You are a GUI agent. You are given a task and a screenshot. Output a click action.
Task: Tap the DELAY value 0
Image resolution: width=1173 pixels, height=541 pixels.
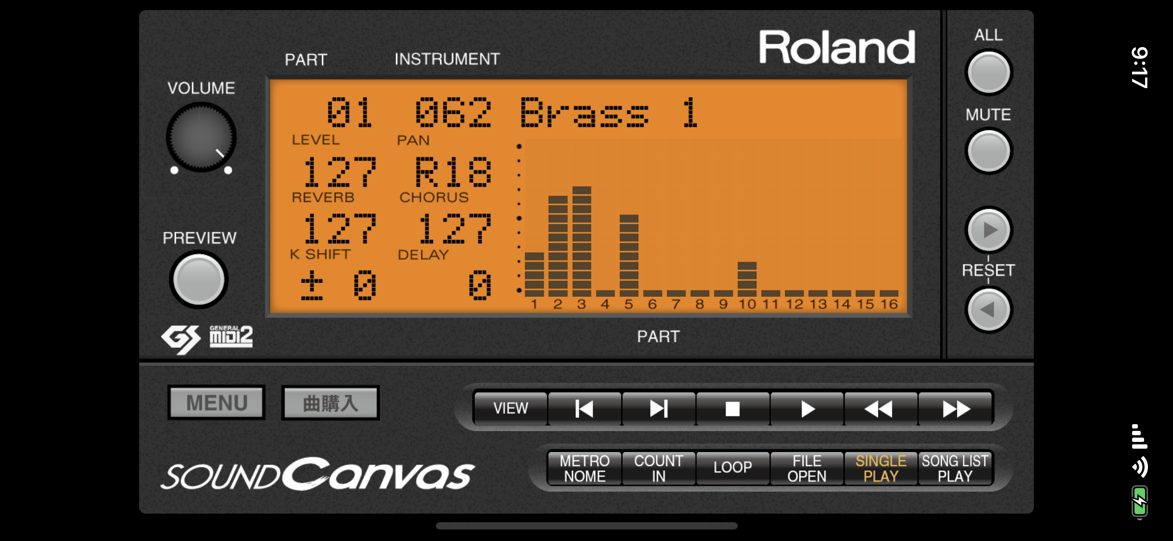point(480,285)
